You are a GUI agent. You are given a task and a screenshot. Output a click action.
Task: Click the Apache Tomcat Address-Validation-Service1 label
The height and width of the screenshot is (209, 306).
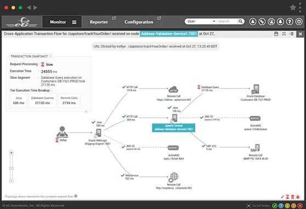tap(173, 127)
